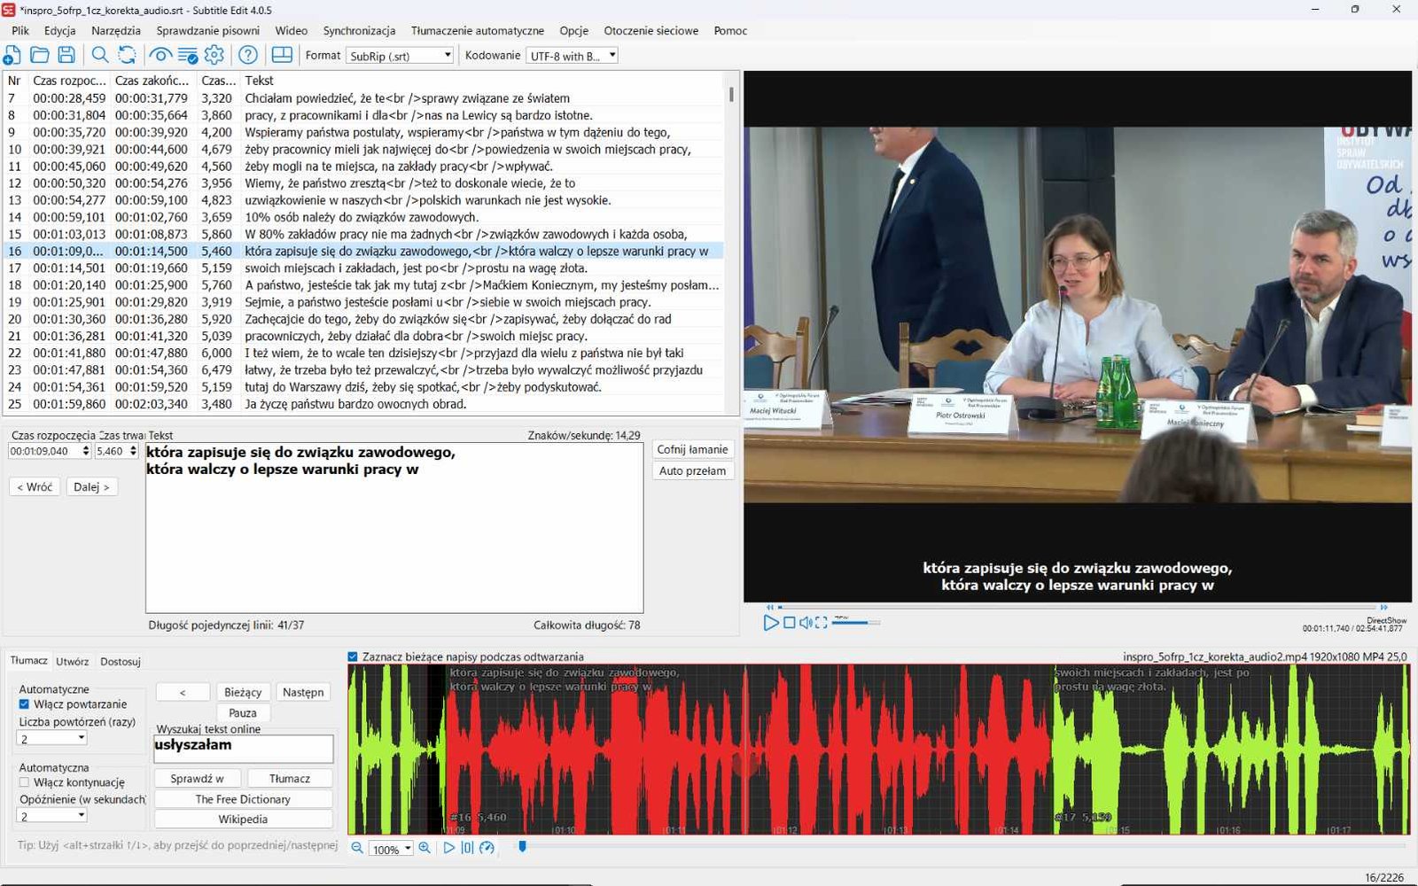This screenshot has width=1418, height=886.
Task: Open the Synchronizacja menu
Action: pos(359,30)
